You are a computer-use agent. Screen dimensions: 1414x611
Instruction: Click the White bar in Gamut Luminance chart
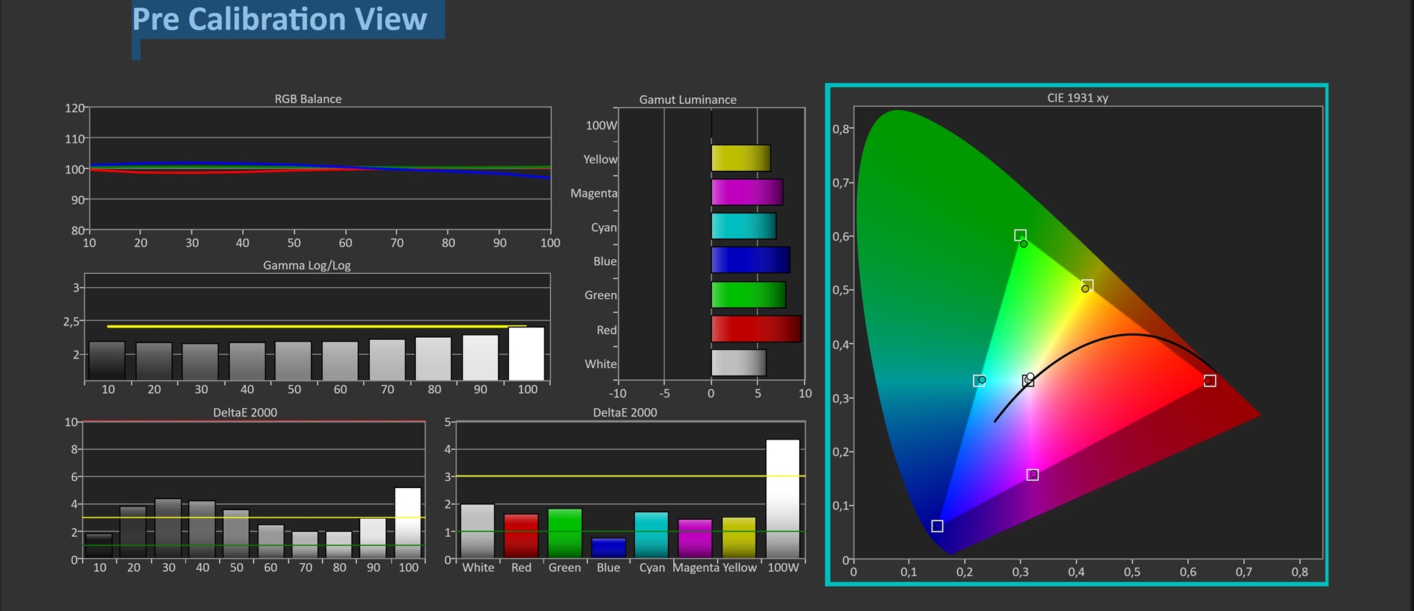coord(738,363)
